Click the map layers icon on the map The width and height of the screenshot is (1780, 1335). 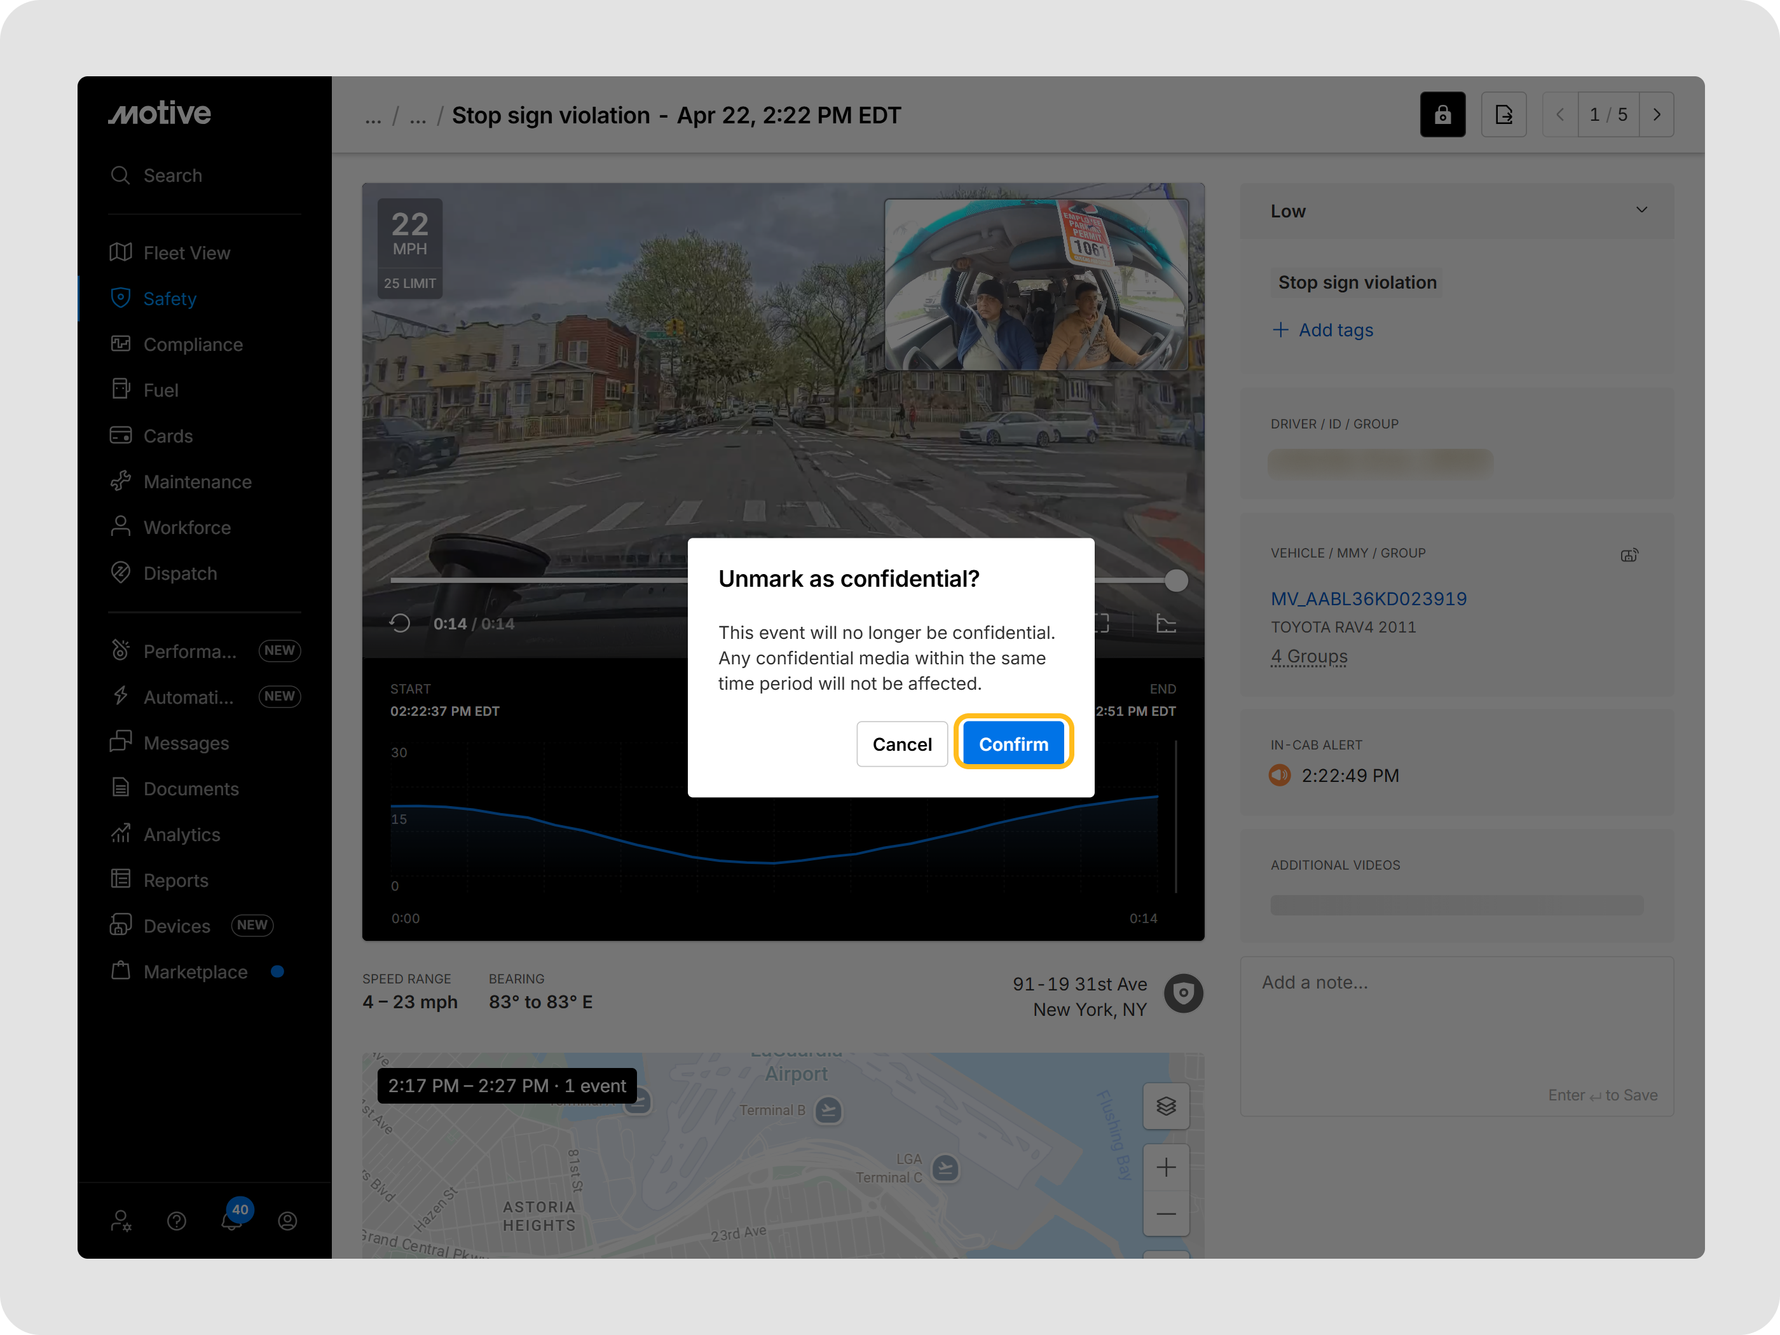pyautogui.click(x=1166, y=1106)
